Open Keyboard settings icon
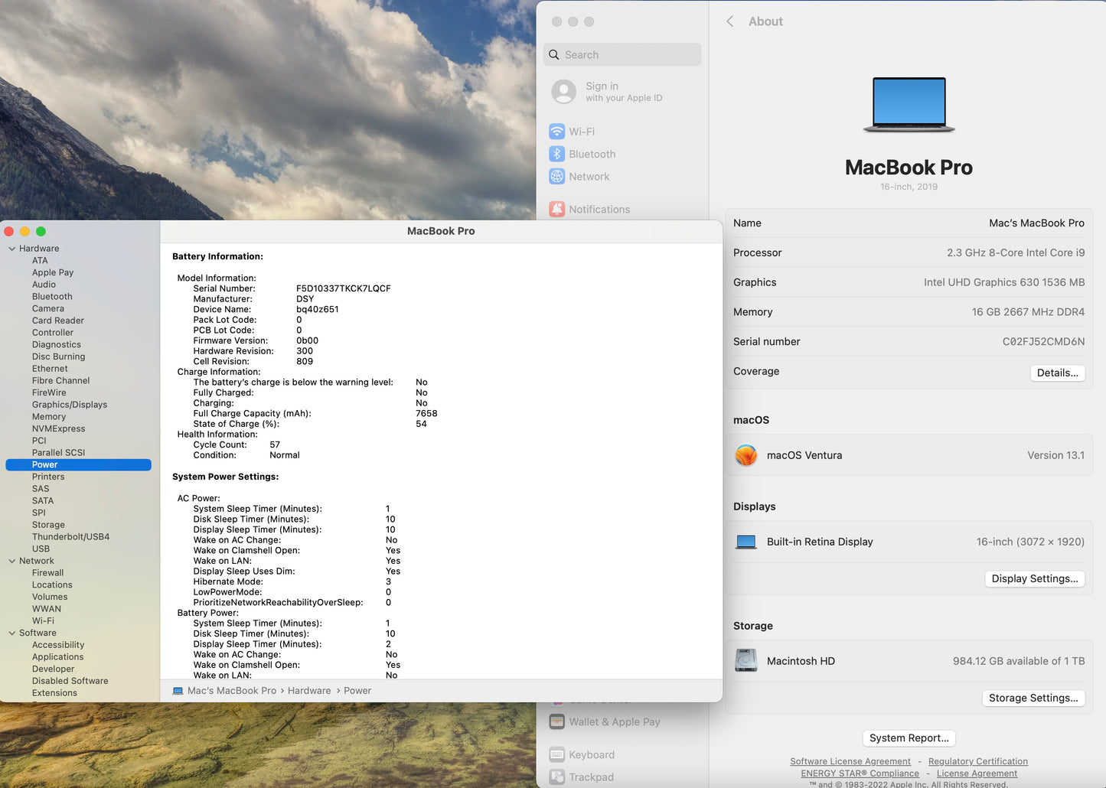The width and height of the screenshot is (1106, 788). (556, 754)
